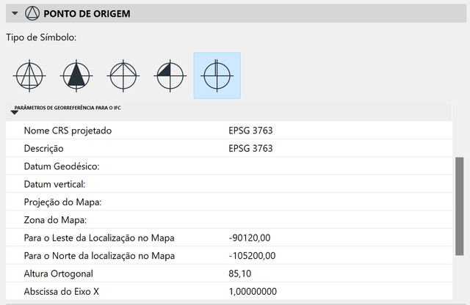Click the northing value -105200,00
Image resolution: width=470 pixels, height=305 pixels.
point(252,256)
